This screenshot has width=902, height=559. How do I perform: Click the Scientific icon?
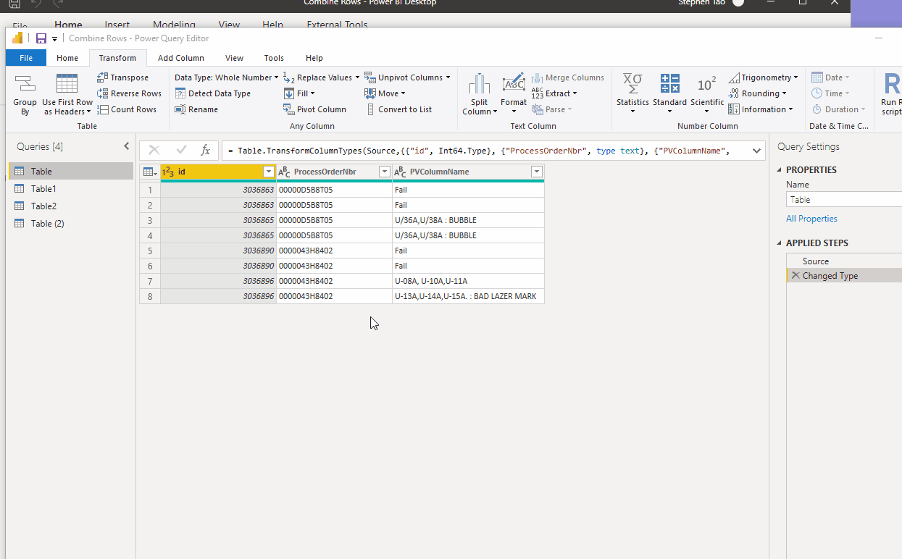707,84
